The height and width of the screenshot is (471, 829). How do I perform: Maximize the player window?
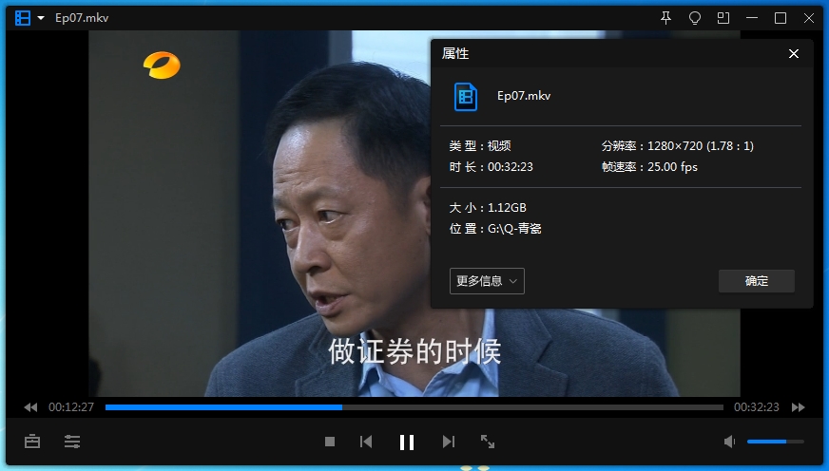(781, 18)
